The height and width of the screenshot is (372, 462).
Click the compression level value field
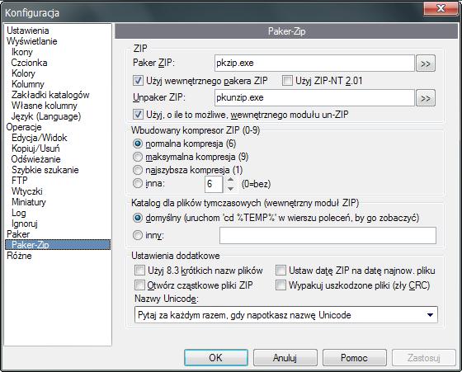[x=214, y=184]
